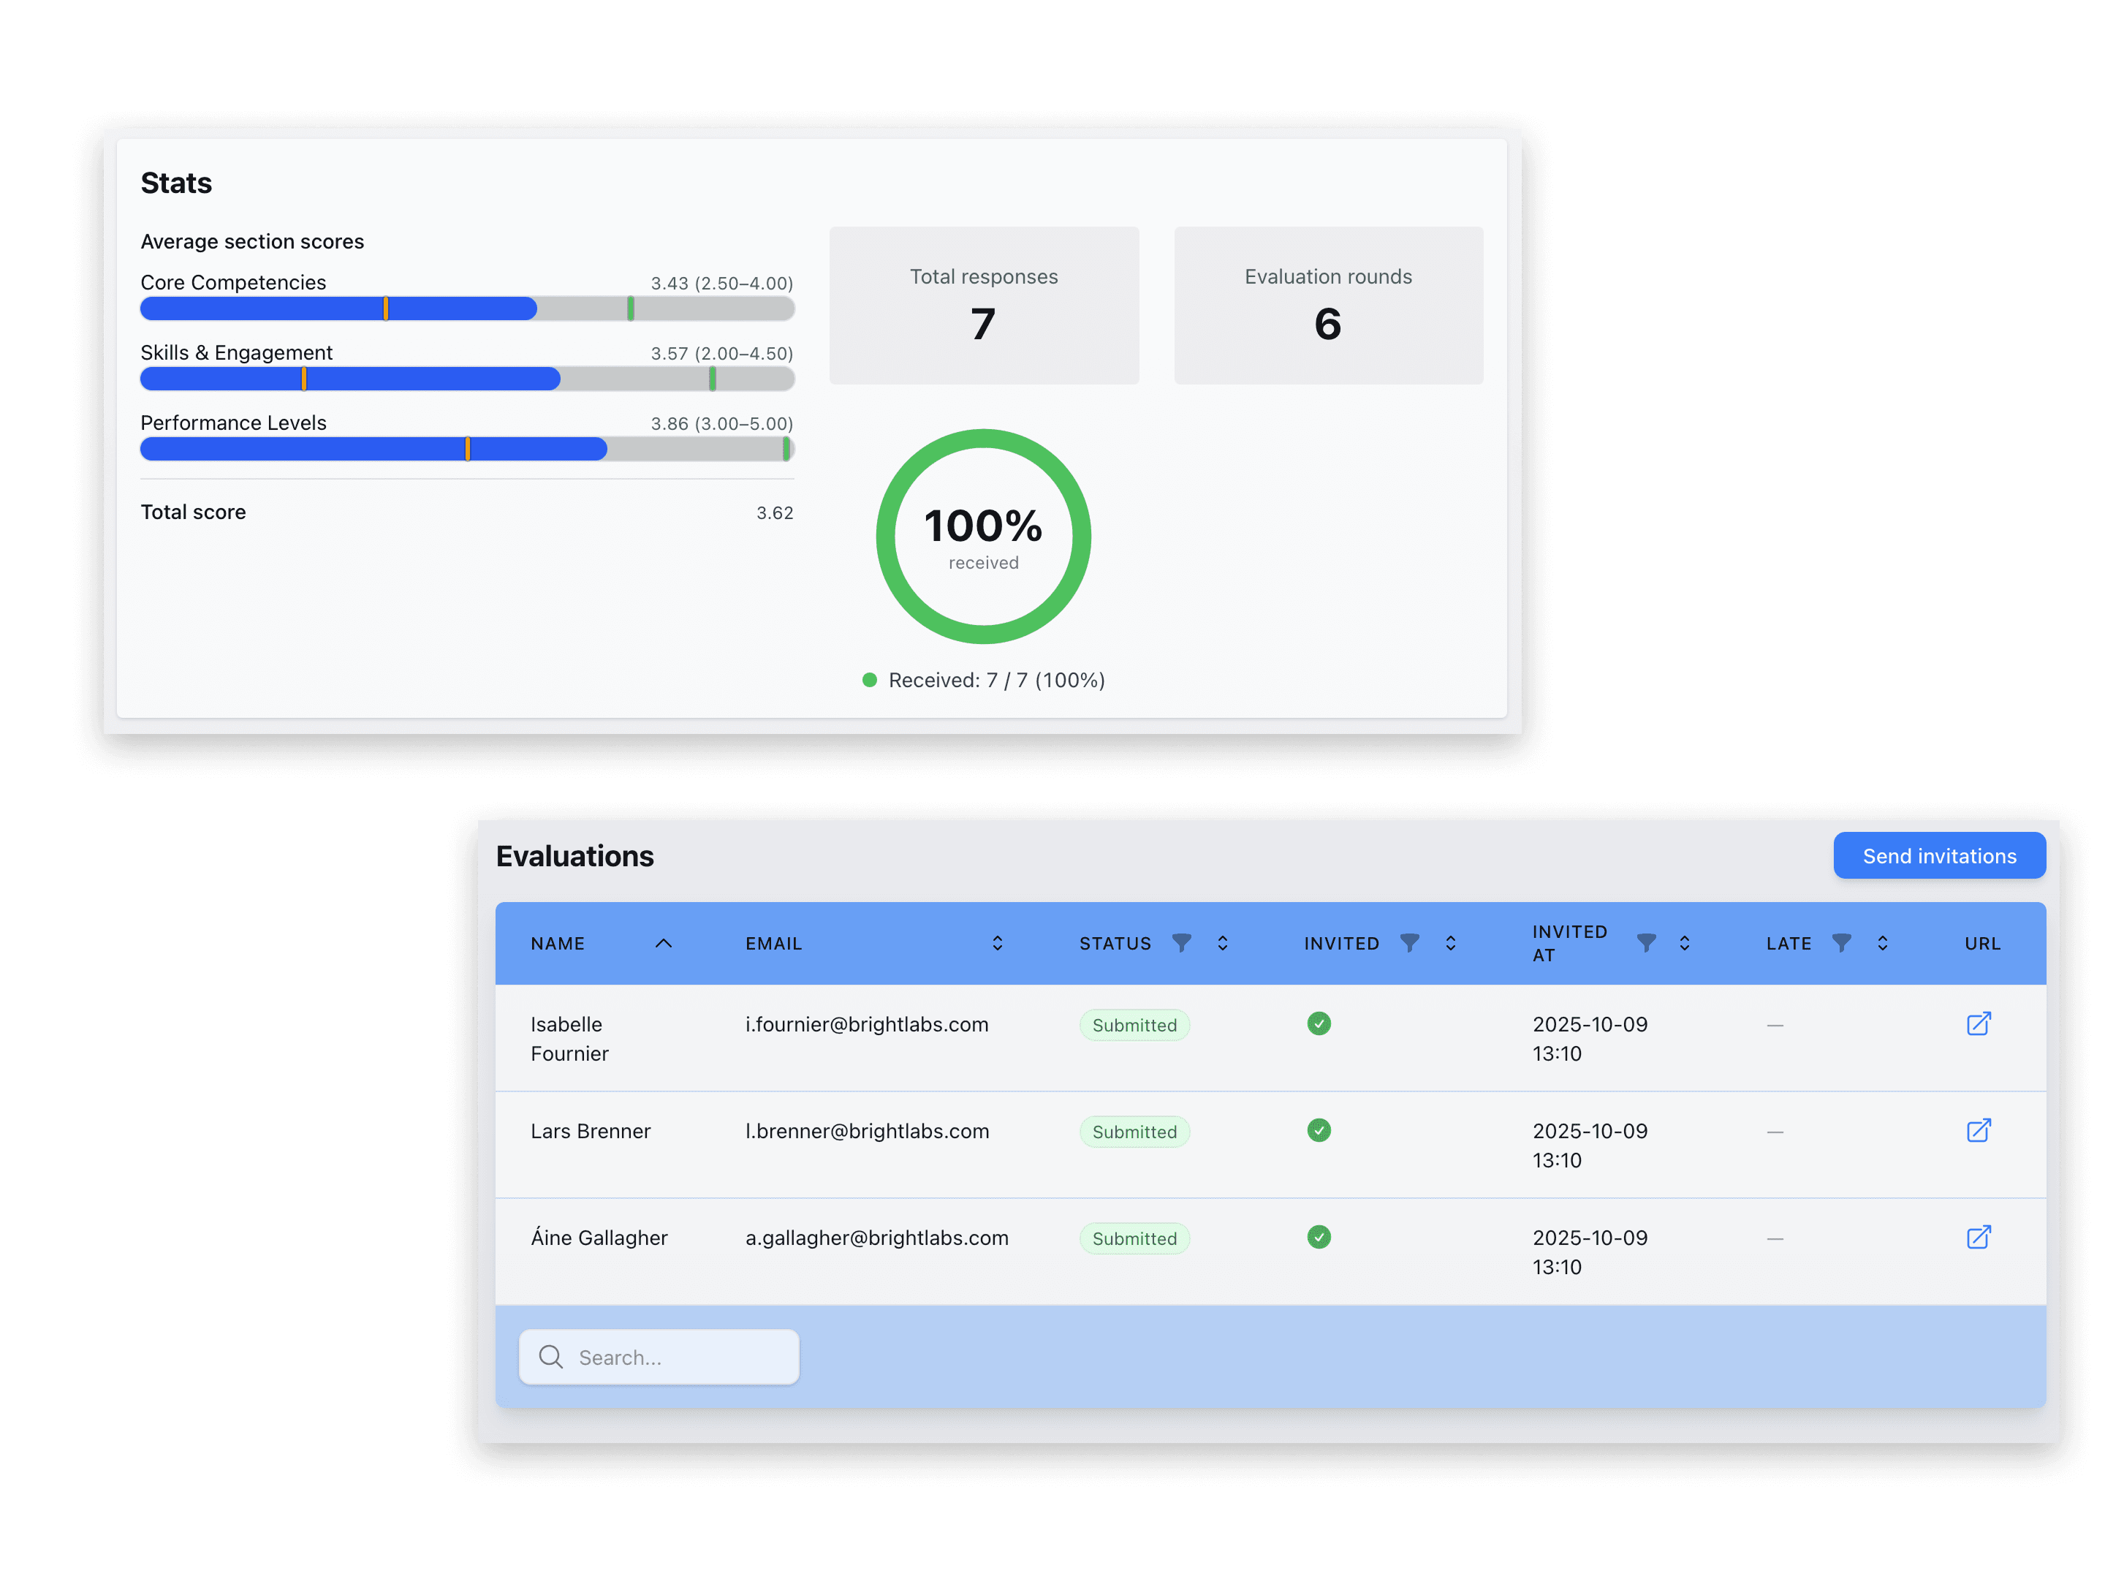Click the 100% received progress ring

pyautogui.click(x=983, y=536)
